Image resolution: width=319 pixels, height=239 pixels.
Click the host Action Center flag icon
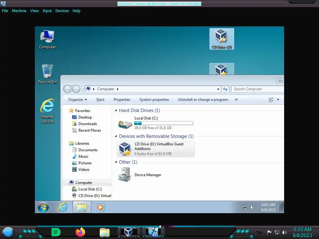point(269,232)
